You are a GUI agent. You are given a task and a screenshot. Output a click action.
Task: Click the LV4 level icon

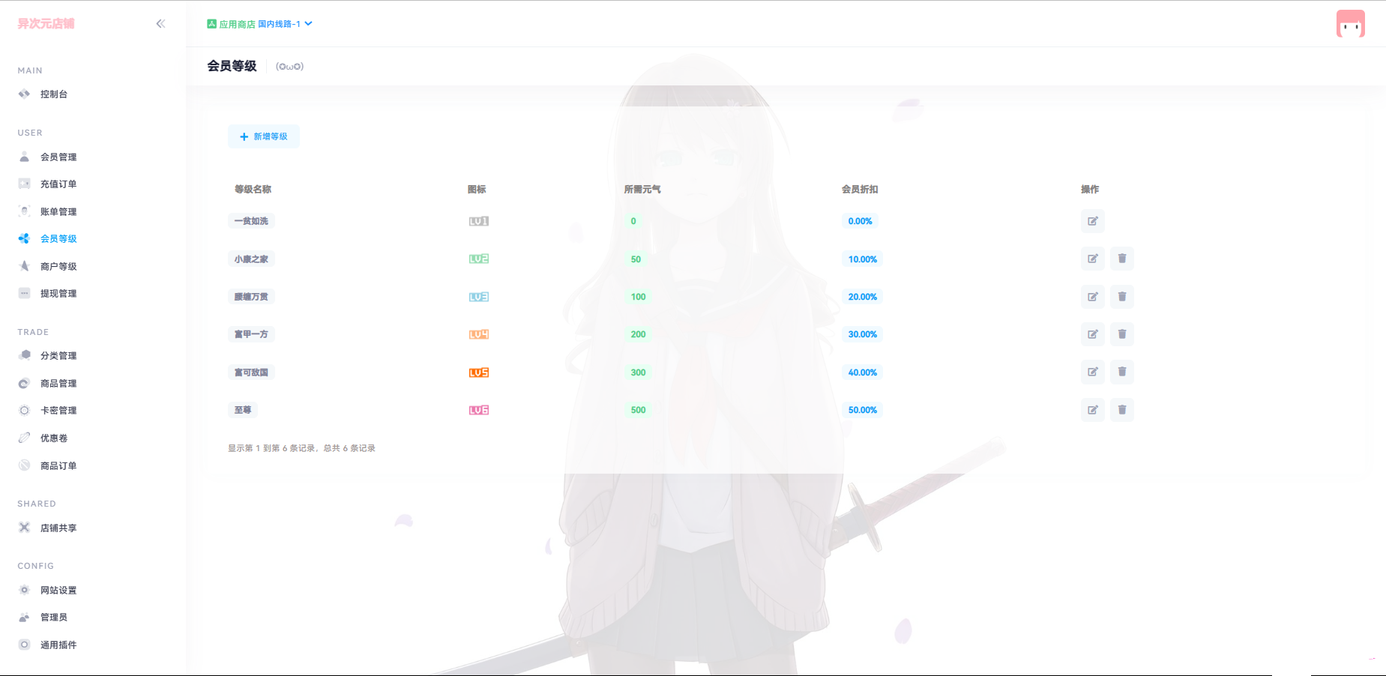click(x=479, y=334)
